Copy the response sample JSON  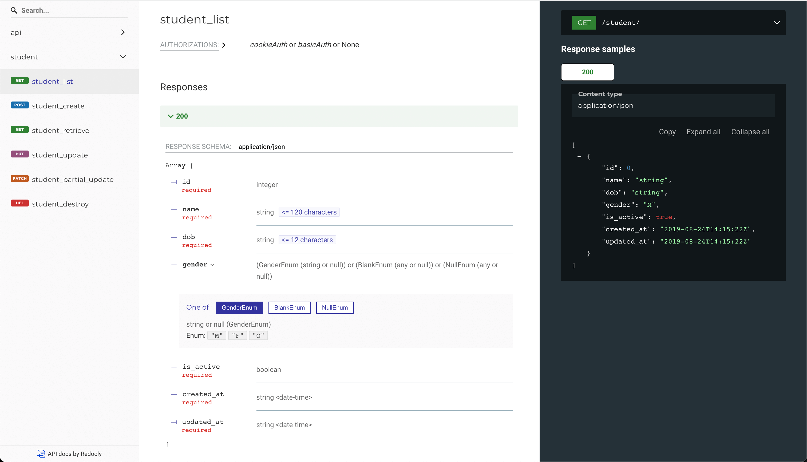[x=667, y=132]
